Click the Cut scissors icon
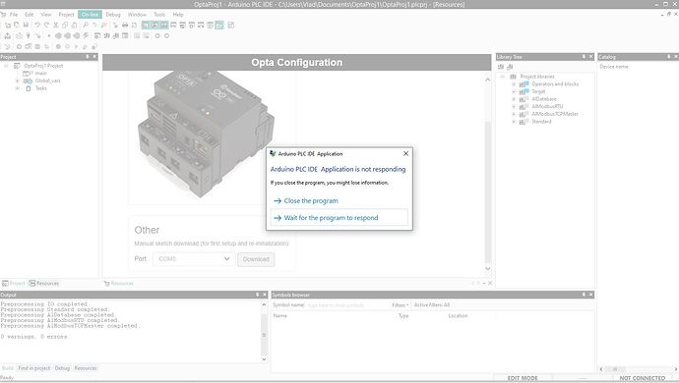Viewport: 679px width, 383px height. [x=55, y=26]
